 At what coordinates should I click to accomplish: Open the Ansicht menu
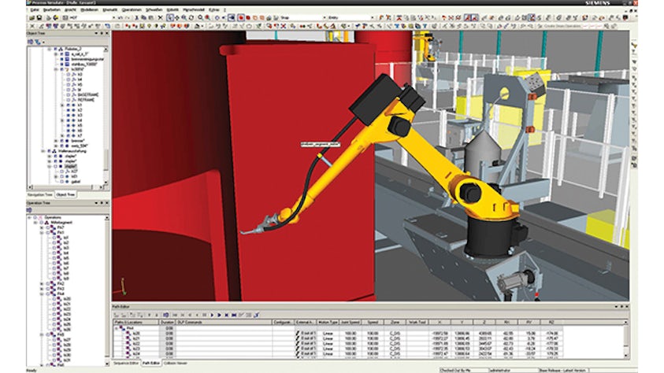[70, 9]
